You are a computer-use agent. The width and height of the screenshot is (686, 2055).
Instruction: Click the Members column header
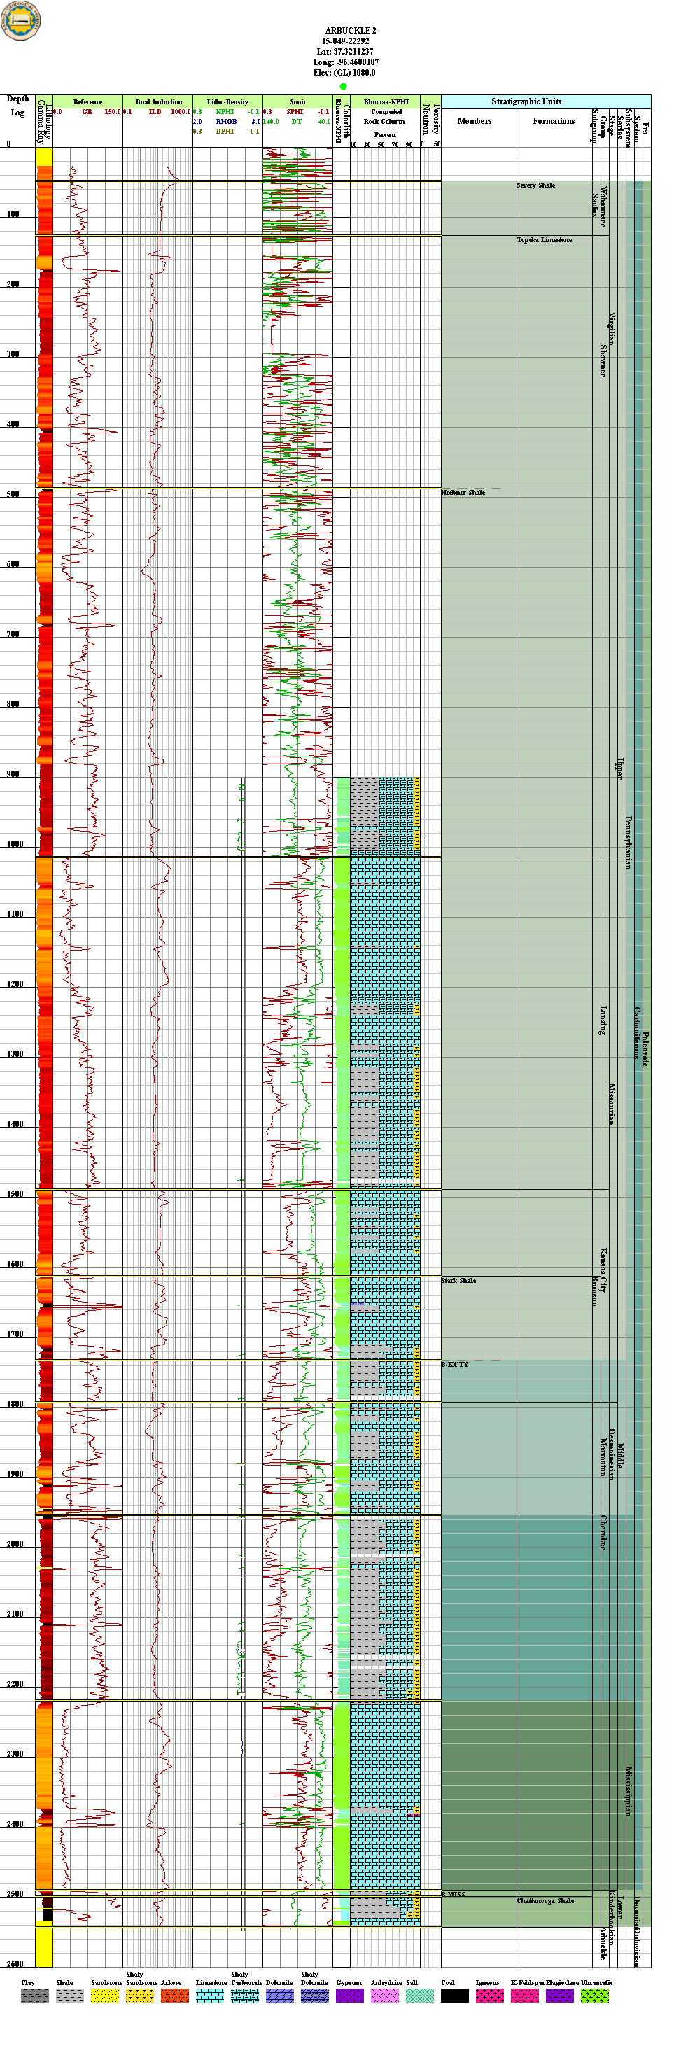click(x=475, y=121)
